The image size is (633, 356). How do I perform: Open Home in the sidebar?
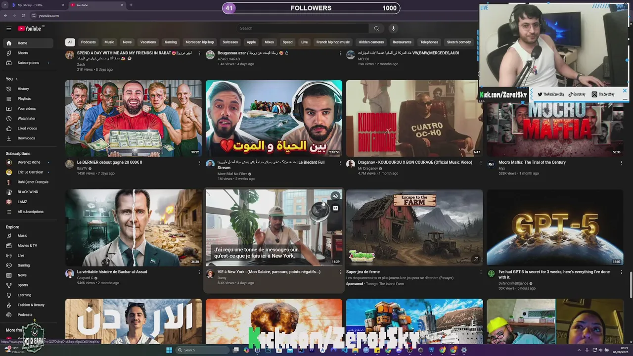29,43
